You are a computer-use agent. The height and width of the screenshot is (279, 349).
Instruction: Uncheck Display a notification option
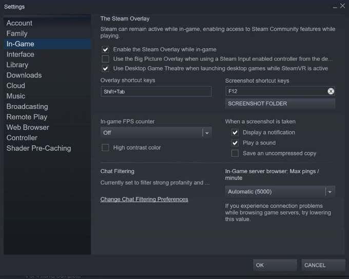235,132
